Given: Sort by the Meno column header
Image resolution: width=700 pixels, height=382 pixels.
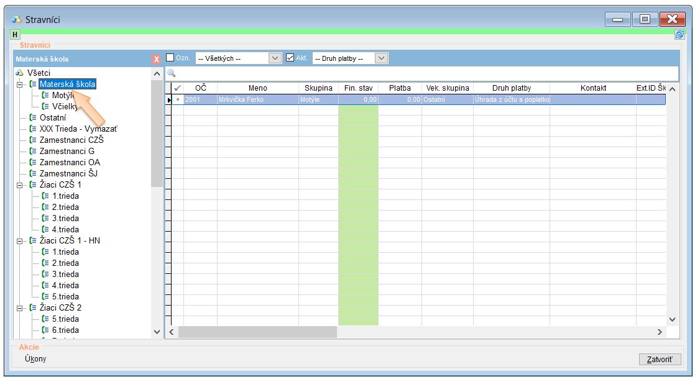Looking at the screenshot, I should (257, 88).
